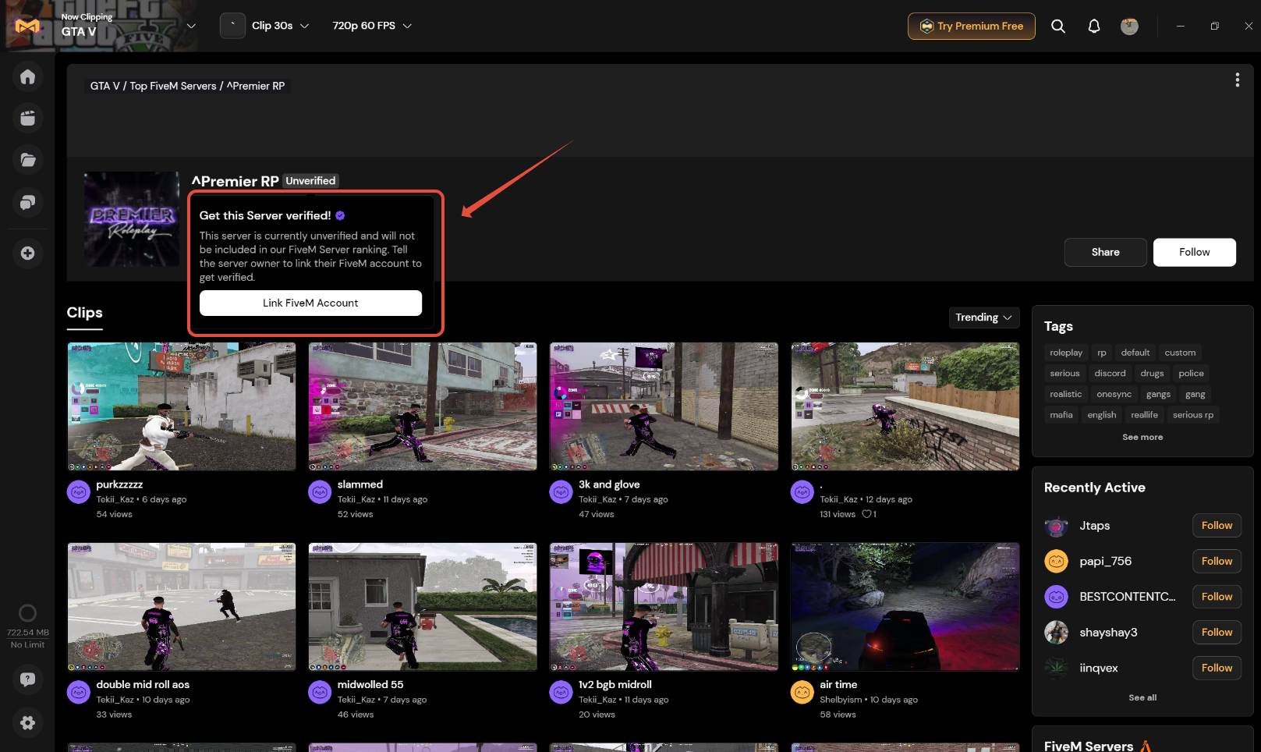Click Tekii_Kaz avatar beside purkzzzzz clip
Screen dimensions: 1261x752
pyautogui.click(x=79, y=492)
